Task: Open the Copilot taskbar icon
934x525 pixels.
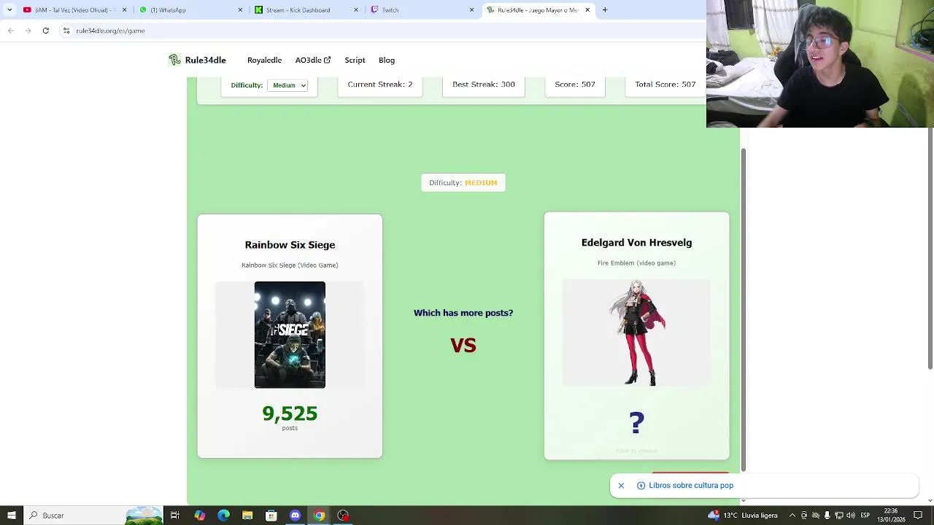Action: click(x=199, y=516)
